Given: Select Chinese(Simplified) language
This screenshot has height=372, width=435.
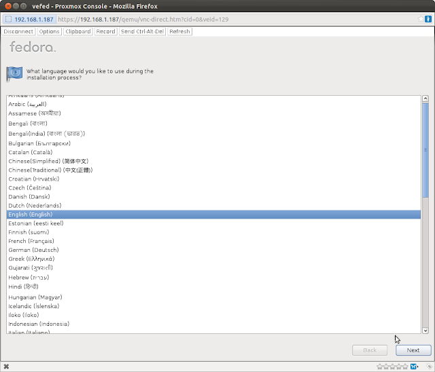Looking at the screenshot, I should [213, 161].
